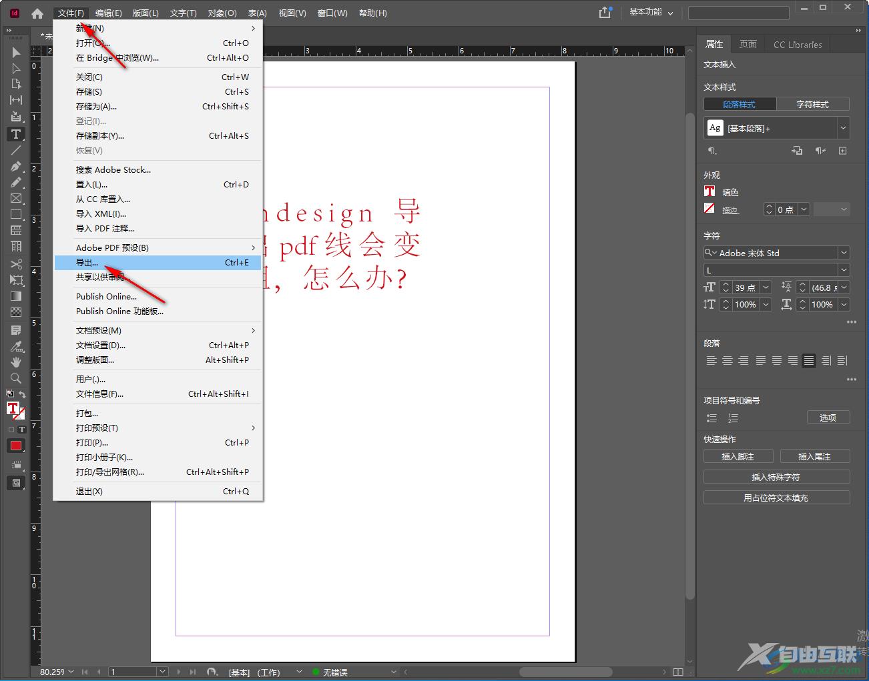Viewport: 869px width, 681px height.
Task: Click 插入脚注 button
Action: [738, 456]
